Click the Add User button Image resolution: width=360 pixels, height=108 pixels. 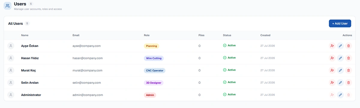(340, 23)
